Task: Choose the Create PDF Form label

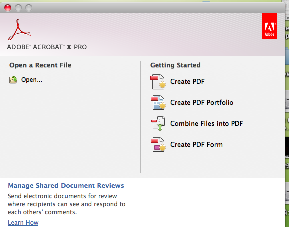Action: 196,145
